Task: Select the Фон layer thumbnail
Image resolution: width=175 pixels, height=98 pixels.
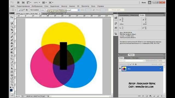Action: click(x=124, y=69)
